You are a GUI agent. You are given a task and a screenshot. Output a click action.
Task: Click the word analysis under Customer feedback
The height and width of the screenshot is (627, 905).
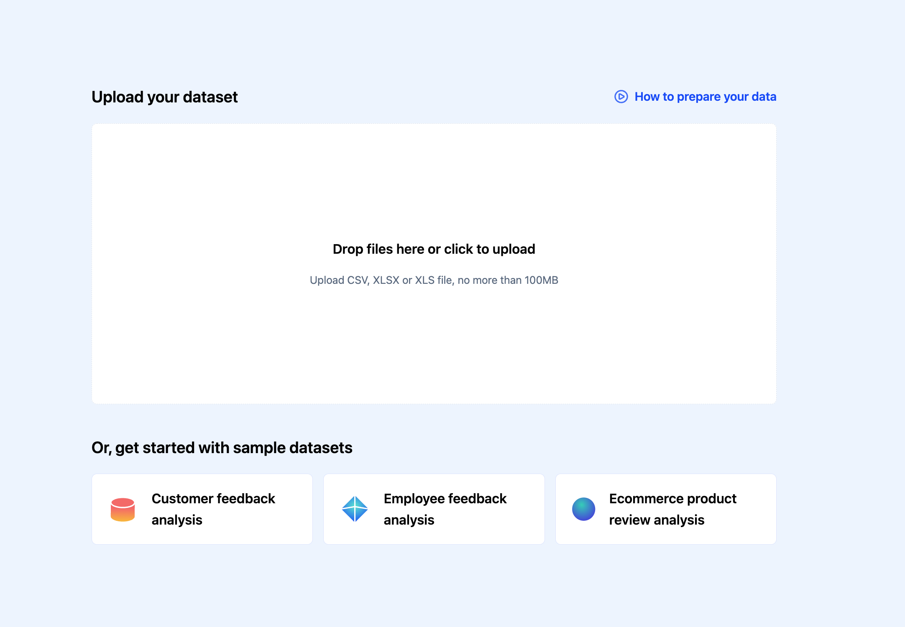pos(177,520)
